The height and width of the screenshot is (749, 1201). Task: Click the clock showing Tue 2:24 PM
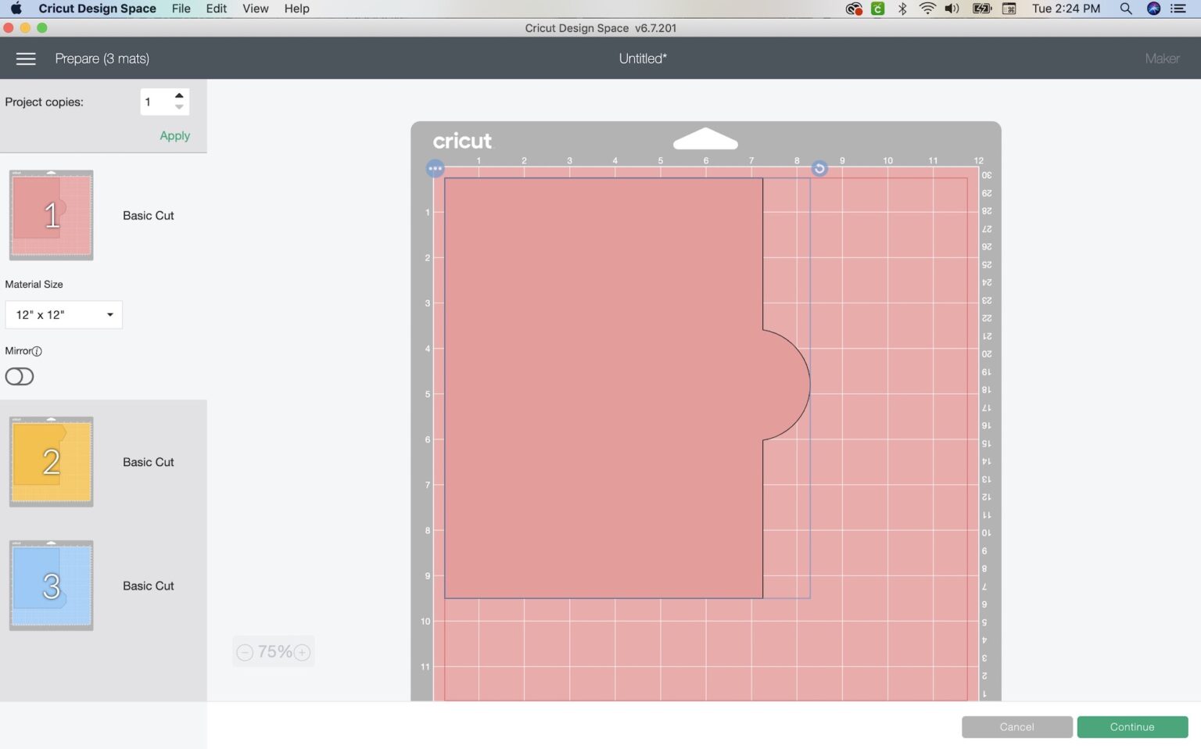coord(1066,9)
